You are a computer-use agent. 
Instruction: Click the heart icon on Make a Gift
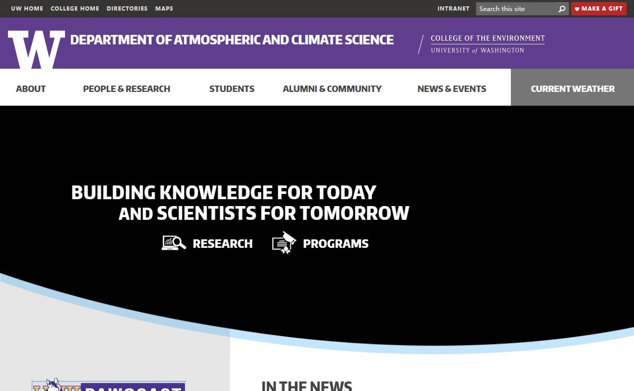[577, 9]
